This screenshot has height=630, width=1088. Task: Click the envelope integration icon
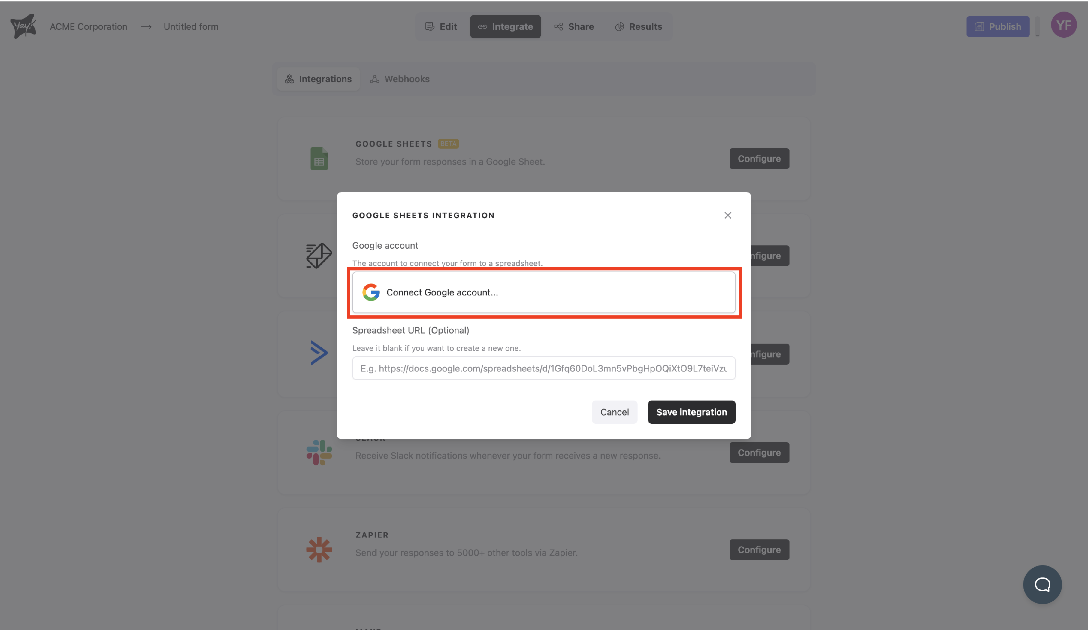click(x=319, y=256)
